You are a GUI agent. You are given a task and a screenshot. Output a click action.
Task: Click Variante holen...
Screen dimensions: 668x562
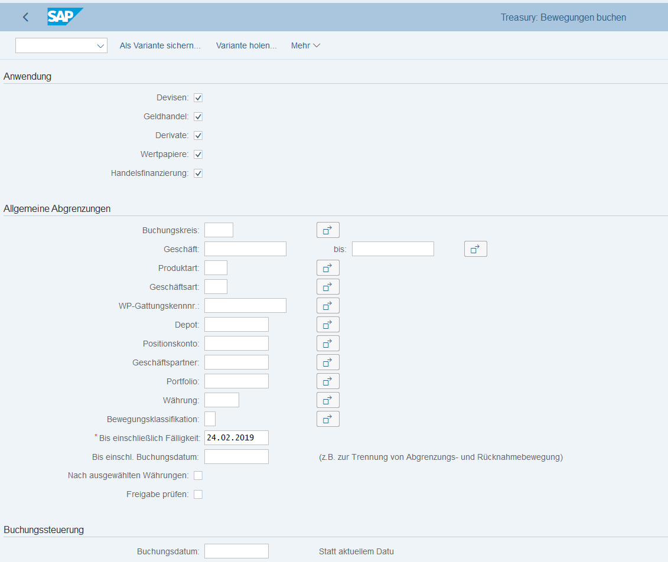pos(246,46)
